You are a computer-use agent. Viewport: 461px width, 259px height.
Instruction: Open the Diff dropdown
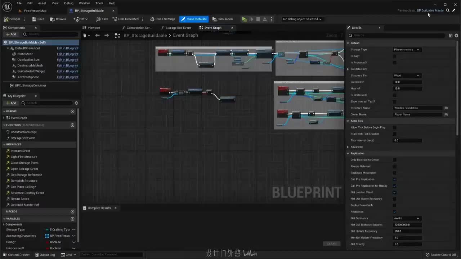click(81, 19)
